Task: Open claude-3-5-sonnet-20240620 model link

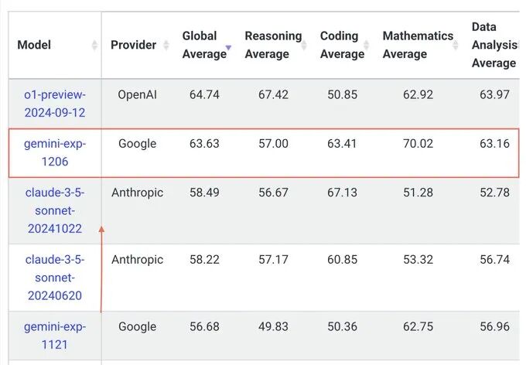Action: (x=55, y=278)
